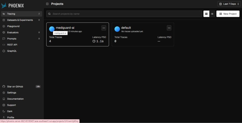Click the Tracing count badge 2
This screenshot has width=242, height=123.
39,14
